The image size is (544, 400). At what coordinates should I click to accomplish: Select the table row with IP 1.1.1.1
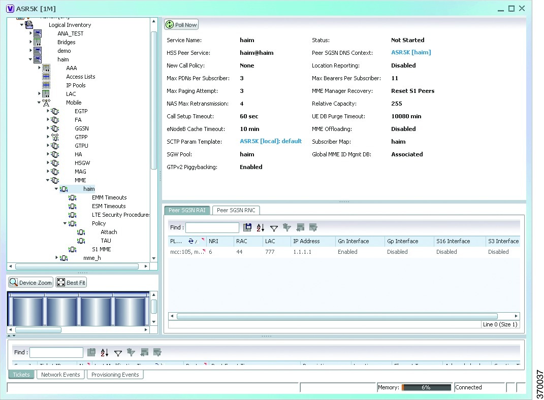pyautogui.click(x=344, y=252)
